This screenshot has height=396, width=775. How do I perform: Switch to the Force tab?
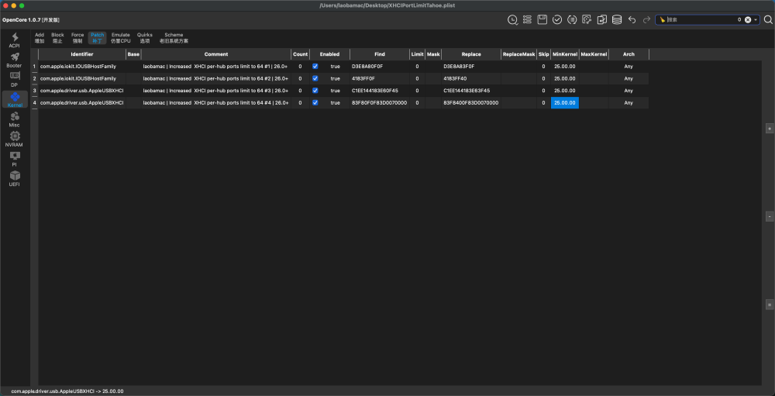77,38
